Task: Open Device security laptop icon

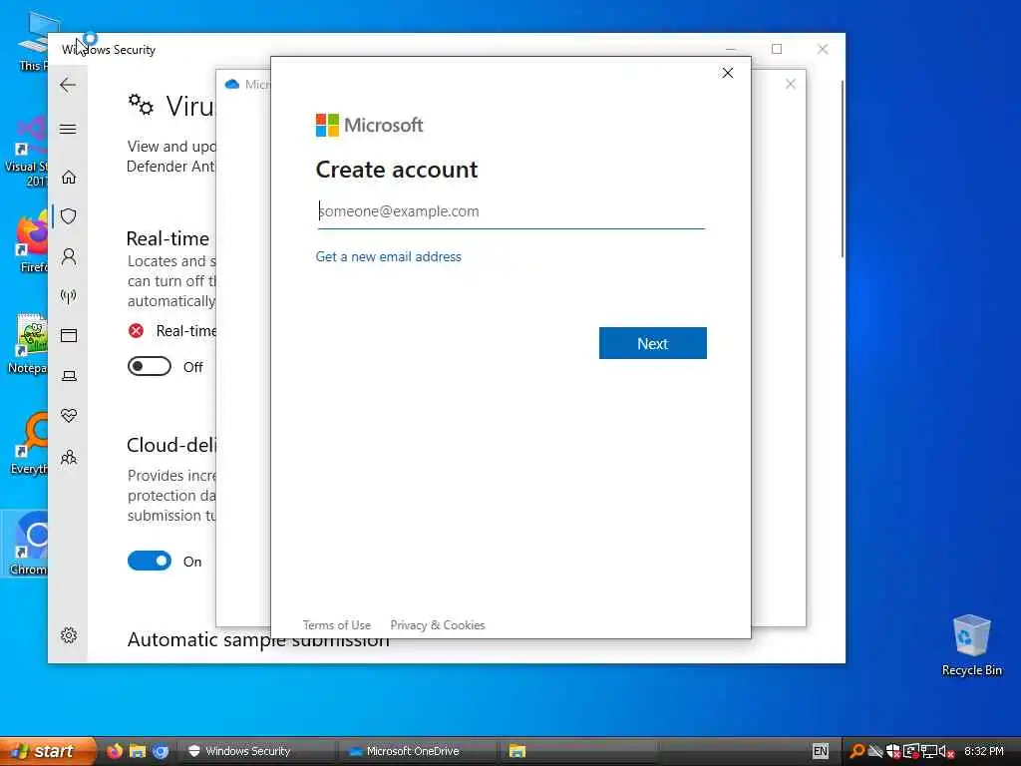Action: pyautogui.click(x=69, y=376)
